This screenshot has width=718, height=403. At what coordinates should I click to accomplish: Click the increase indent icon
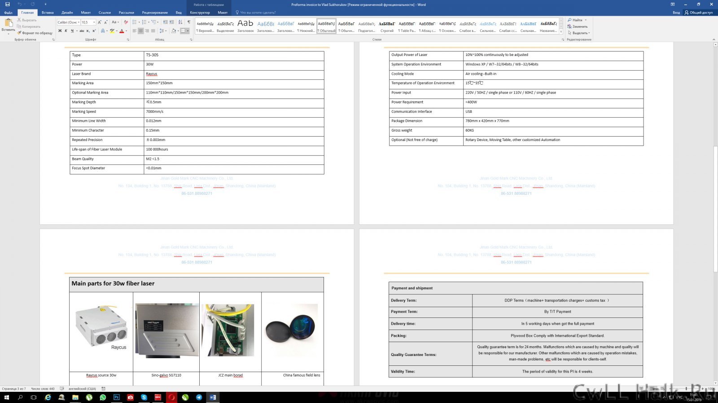click(x=171, y=22)
